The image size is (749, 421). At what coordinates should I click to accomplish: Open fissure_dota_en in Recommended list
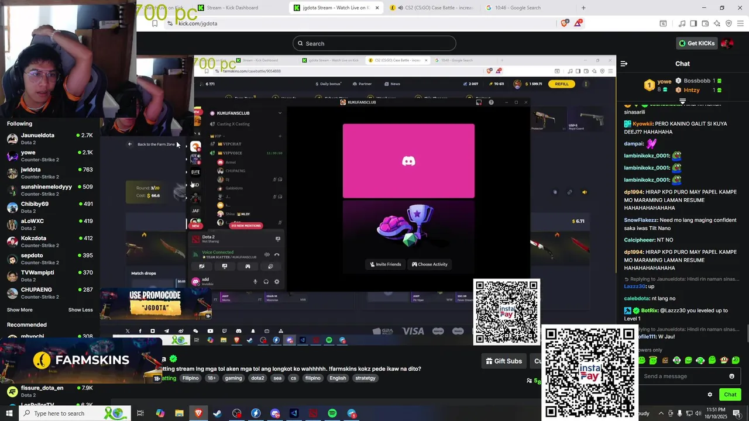[x=49, y=391]
